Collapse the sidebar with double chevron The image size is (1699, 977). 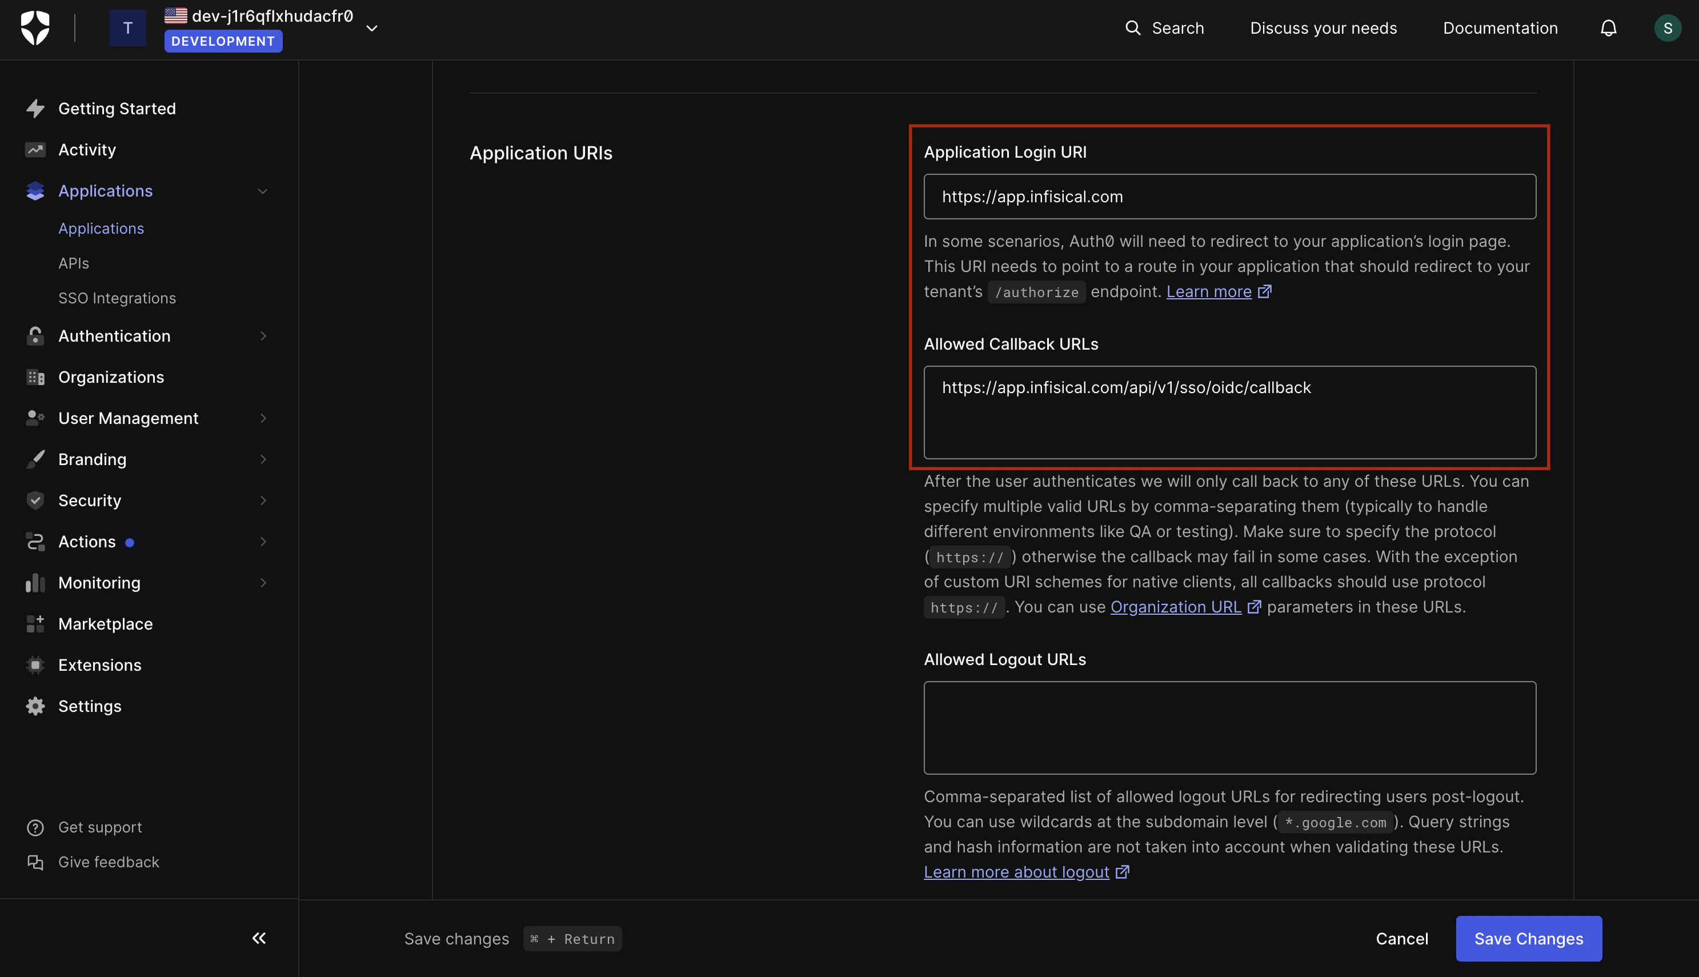point(259,938)
